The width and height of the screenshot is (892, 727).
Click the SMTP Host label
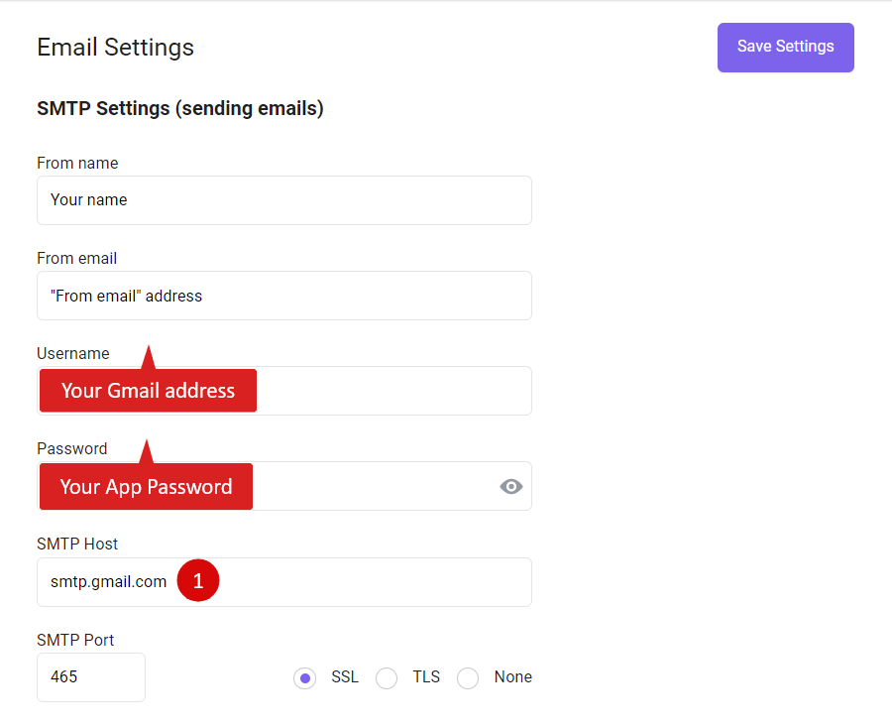coord(77,544)
